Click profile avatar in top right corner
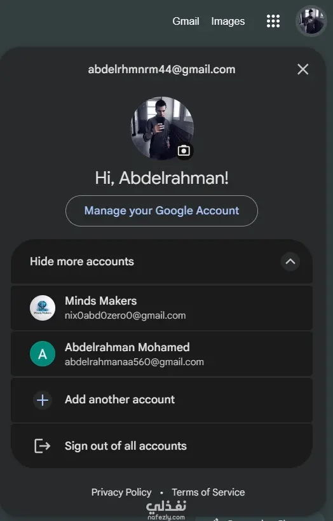The image size is (333, 521). tap(311, 21)
